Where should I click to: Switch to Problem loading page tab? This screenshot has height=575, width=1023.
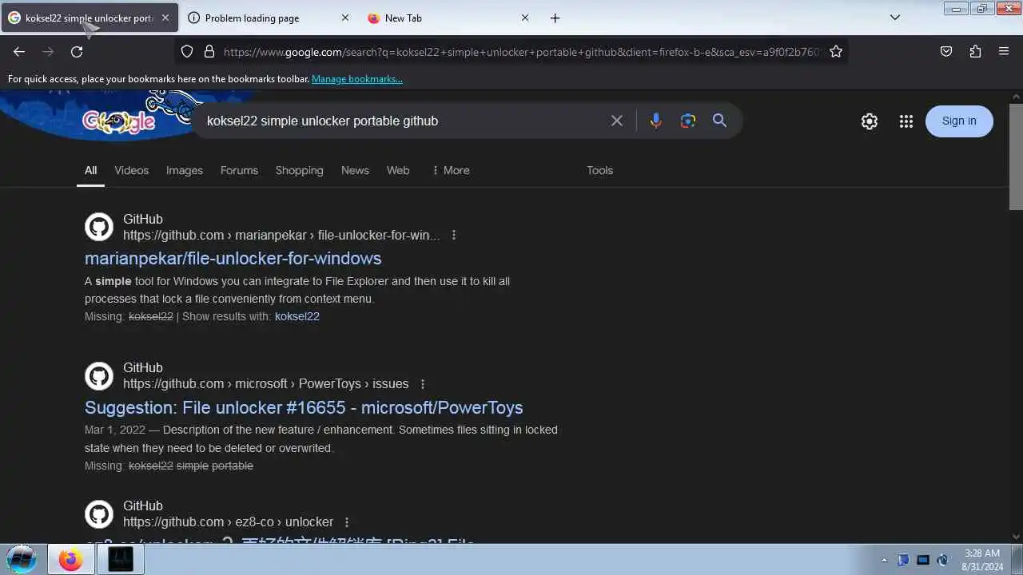click(269, 18)
